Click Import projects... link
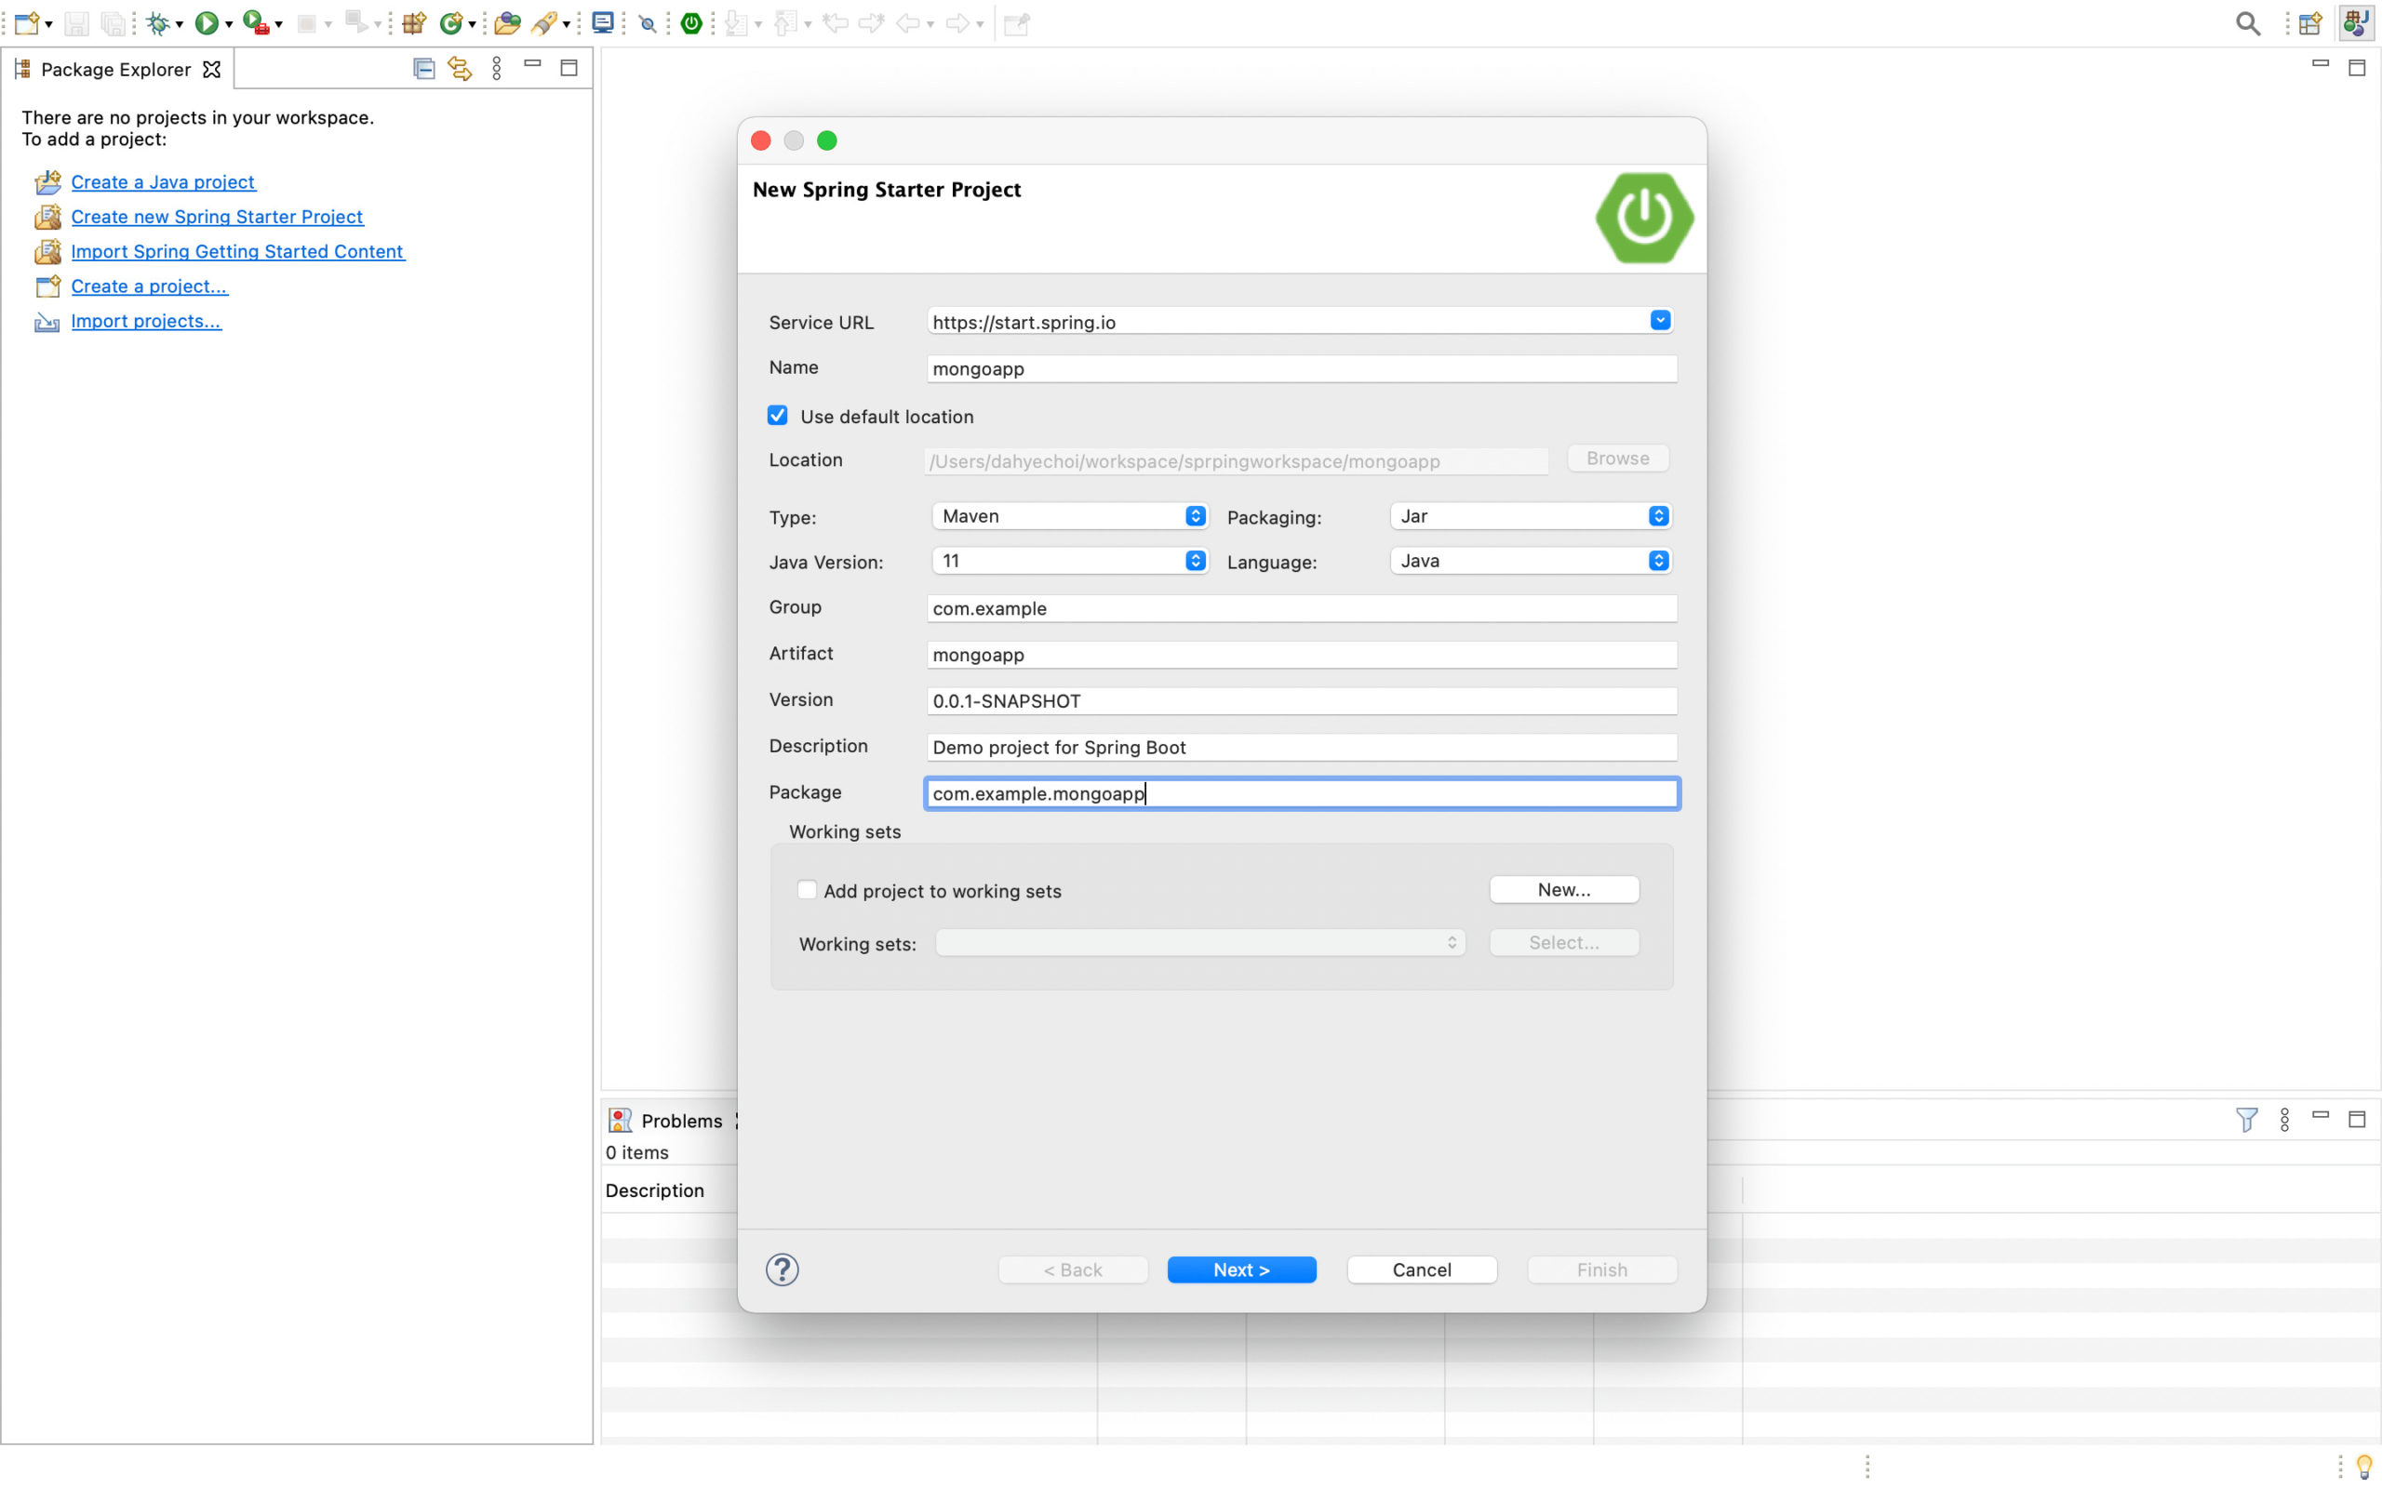 (146, 321)
